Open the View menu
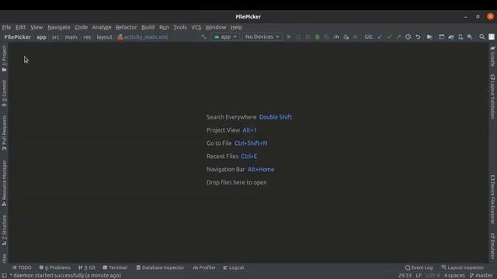The width and height of the screenshot is (497, 279). [x=36, y=27]
